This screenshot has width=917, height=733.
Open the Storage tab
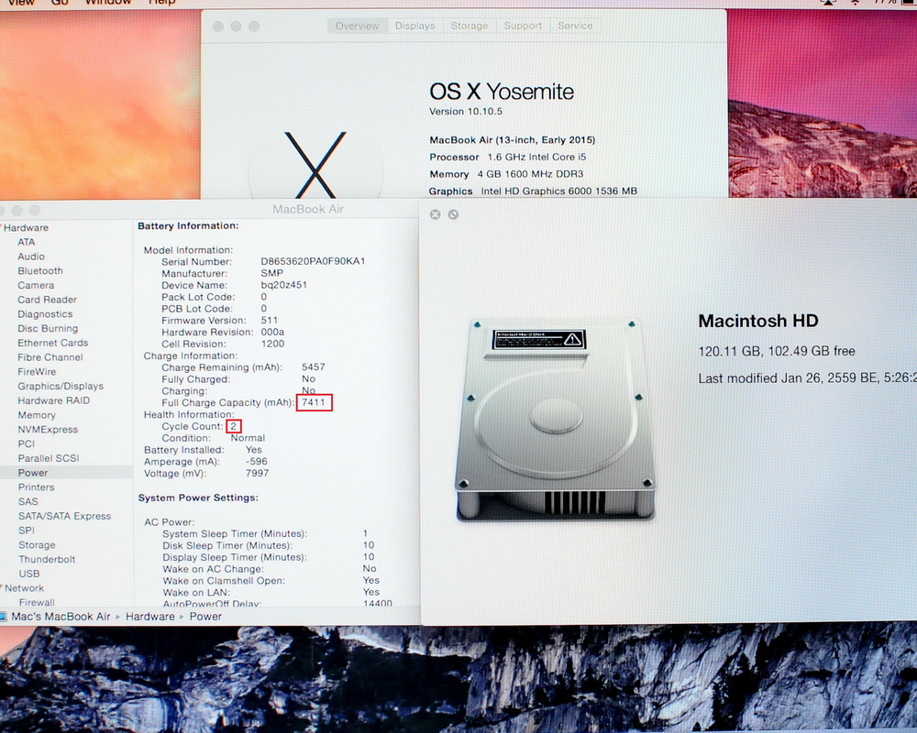469,26
